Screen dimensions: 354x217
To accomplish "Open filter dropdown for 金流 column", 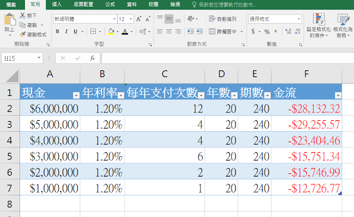I will coord(338,95).
